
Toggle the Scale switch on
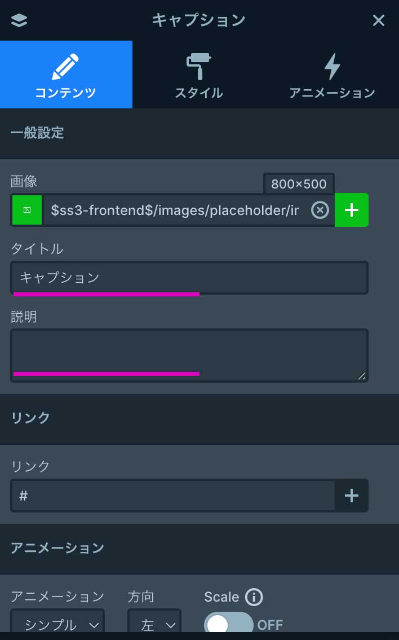[x=229, y=624]
